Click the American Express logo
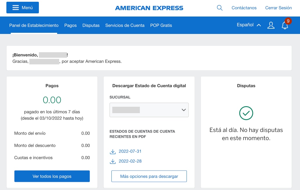 click(x=149, y=8)
